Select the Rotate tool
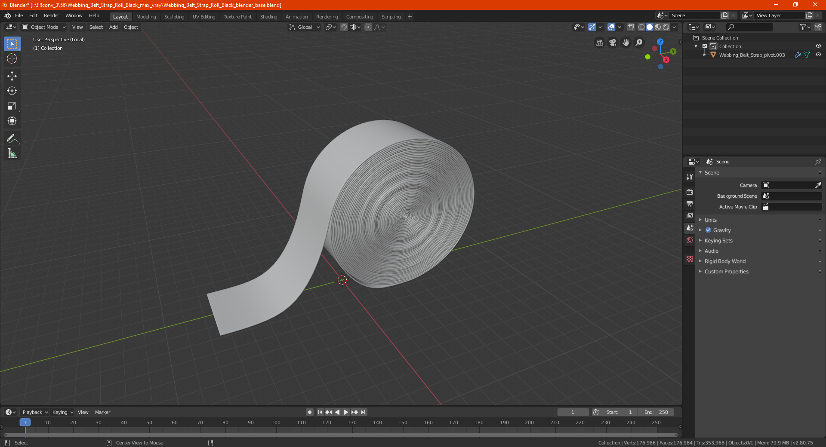Screen dimensions: 826x447 point(12,91)
